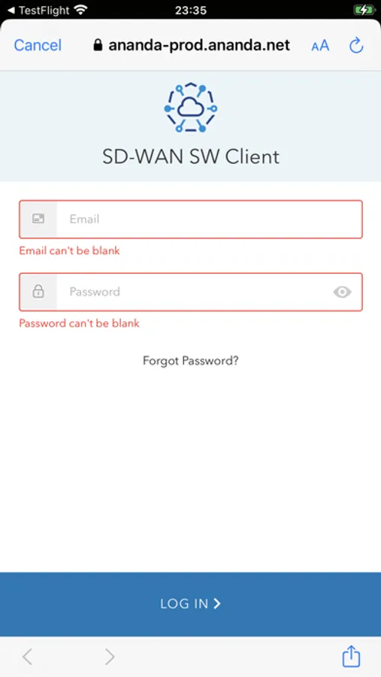
Task: Click the LOG IN button
Action: (x=190, y=604)
